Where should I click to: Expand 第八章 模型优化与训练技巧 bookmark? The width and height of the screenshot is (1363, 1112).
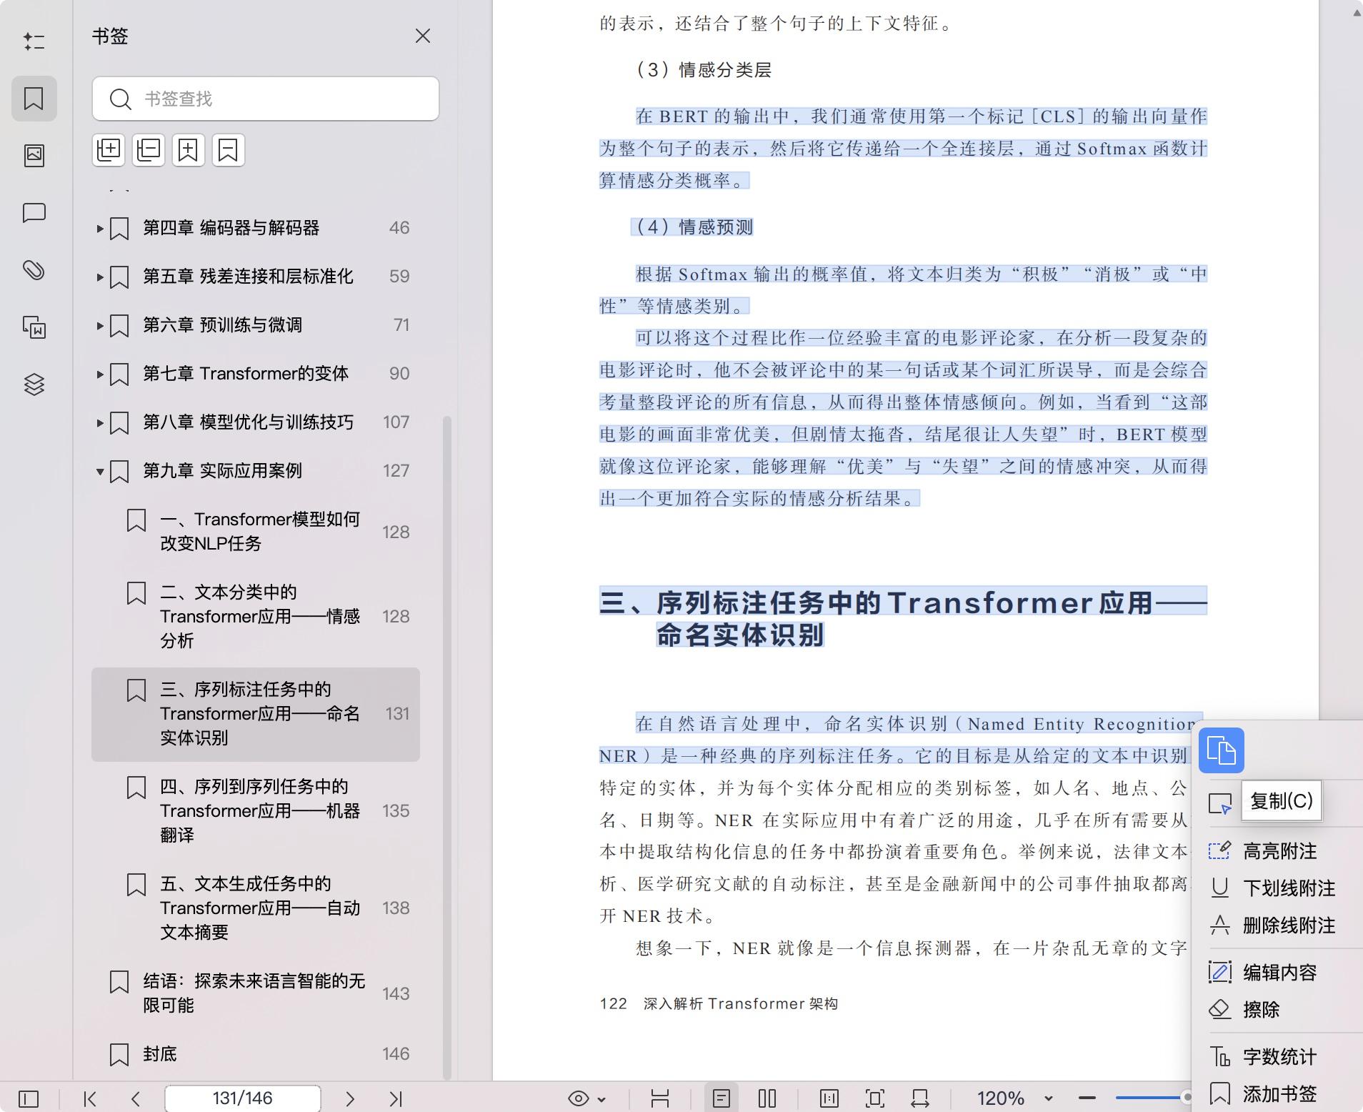[100, 423]
